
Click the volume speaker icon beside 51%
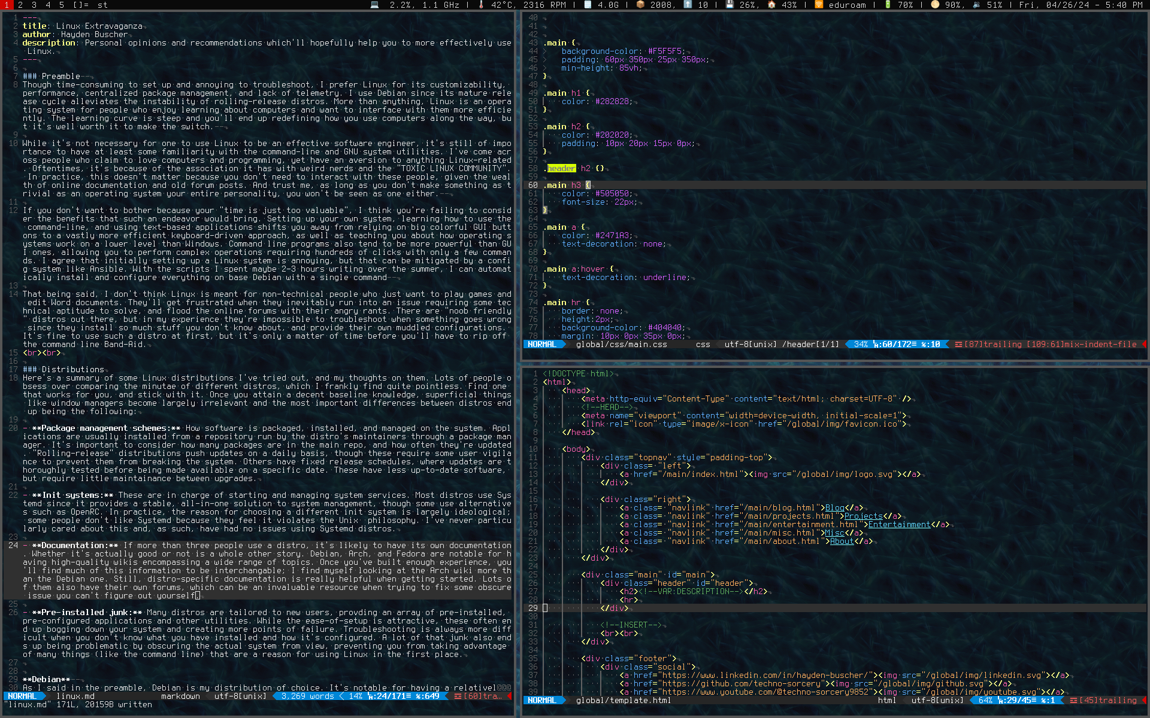tap(977, 4)
